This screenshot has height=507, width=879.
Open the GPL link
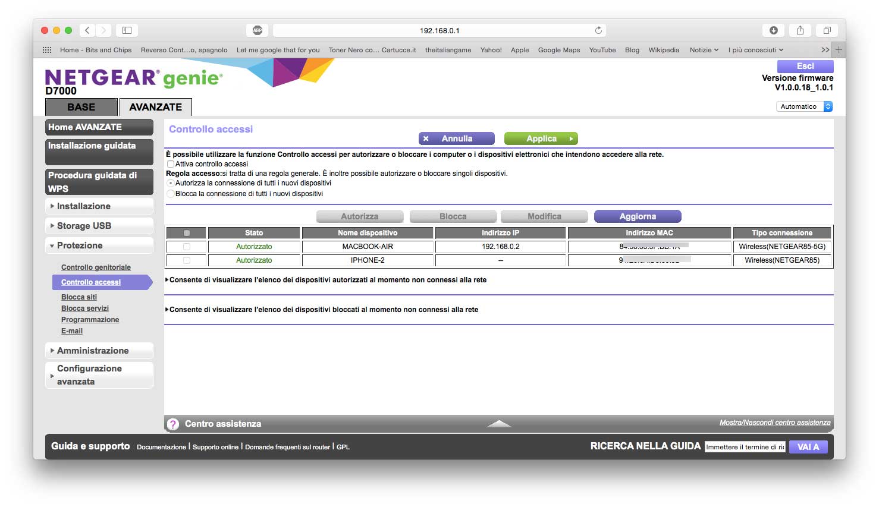pos(343,447)
